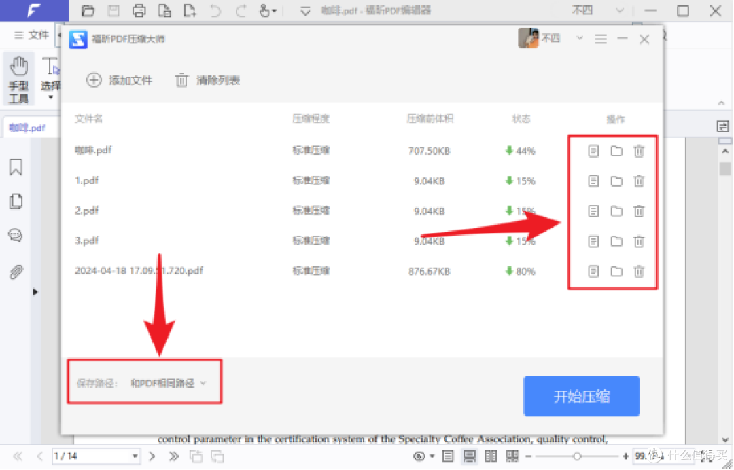The width and height of the screenshot is (734, 470).
Task: Go to last page in the status bar
Action: [174, 456]
